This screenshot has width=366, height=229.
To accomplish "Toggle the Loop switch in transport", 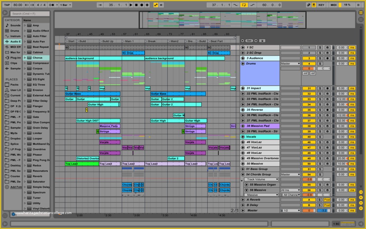I will [244, 5].
